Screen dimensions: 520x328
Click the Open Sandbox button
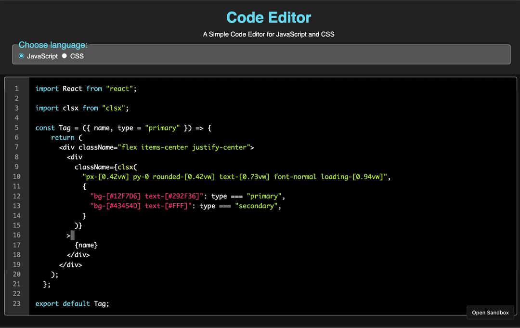click(490, 313)
